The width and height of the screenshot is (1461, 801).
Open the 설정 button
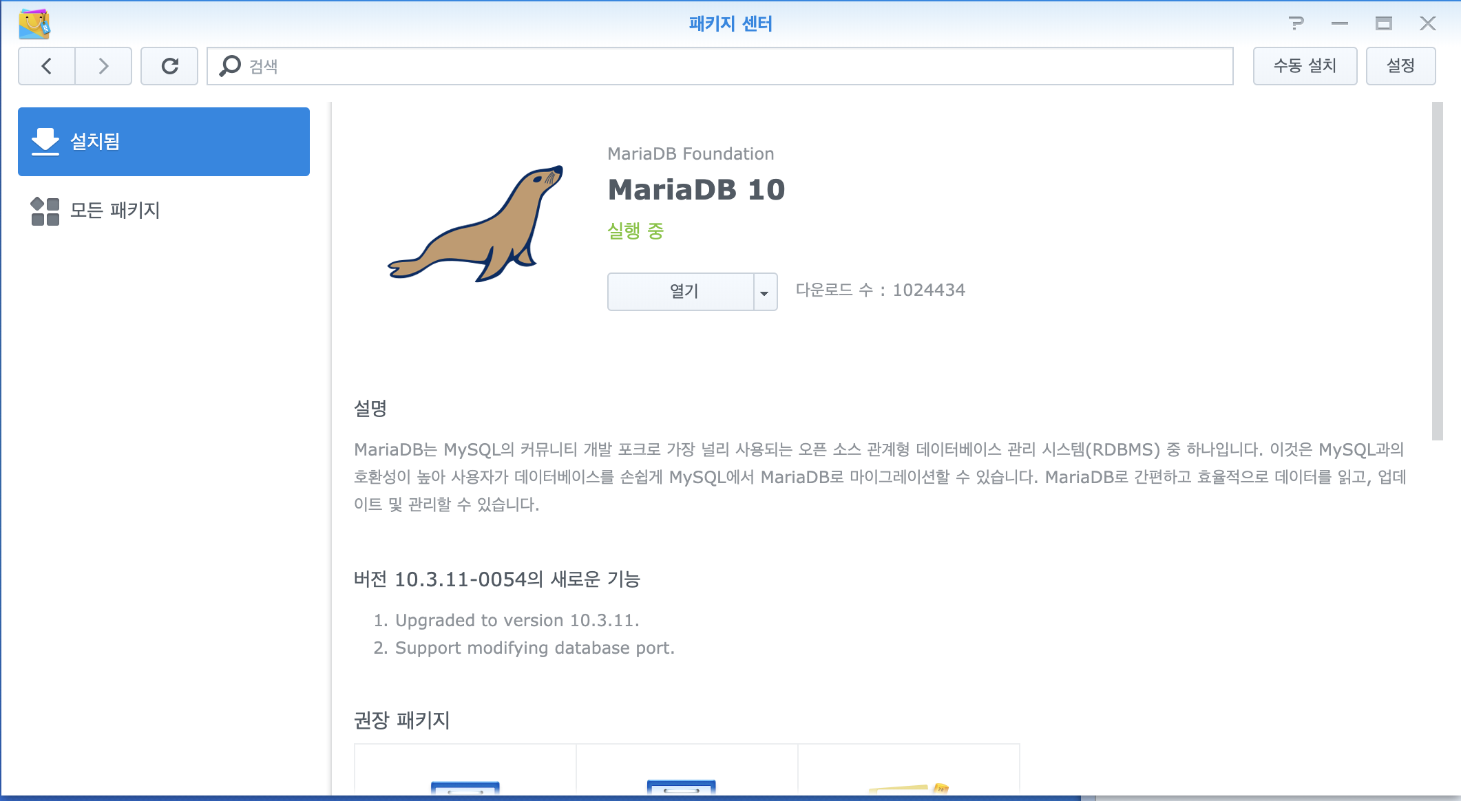click(1400, 66)
